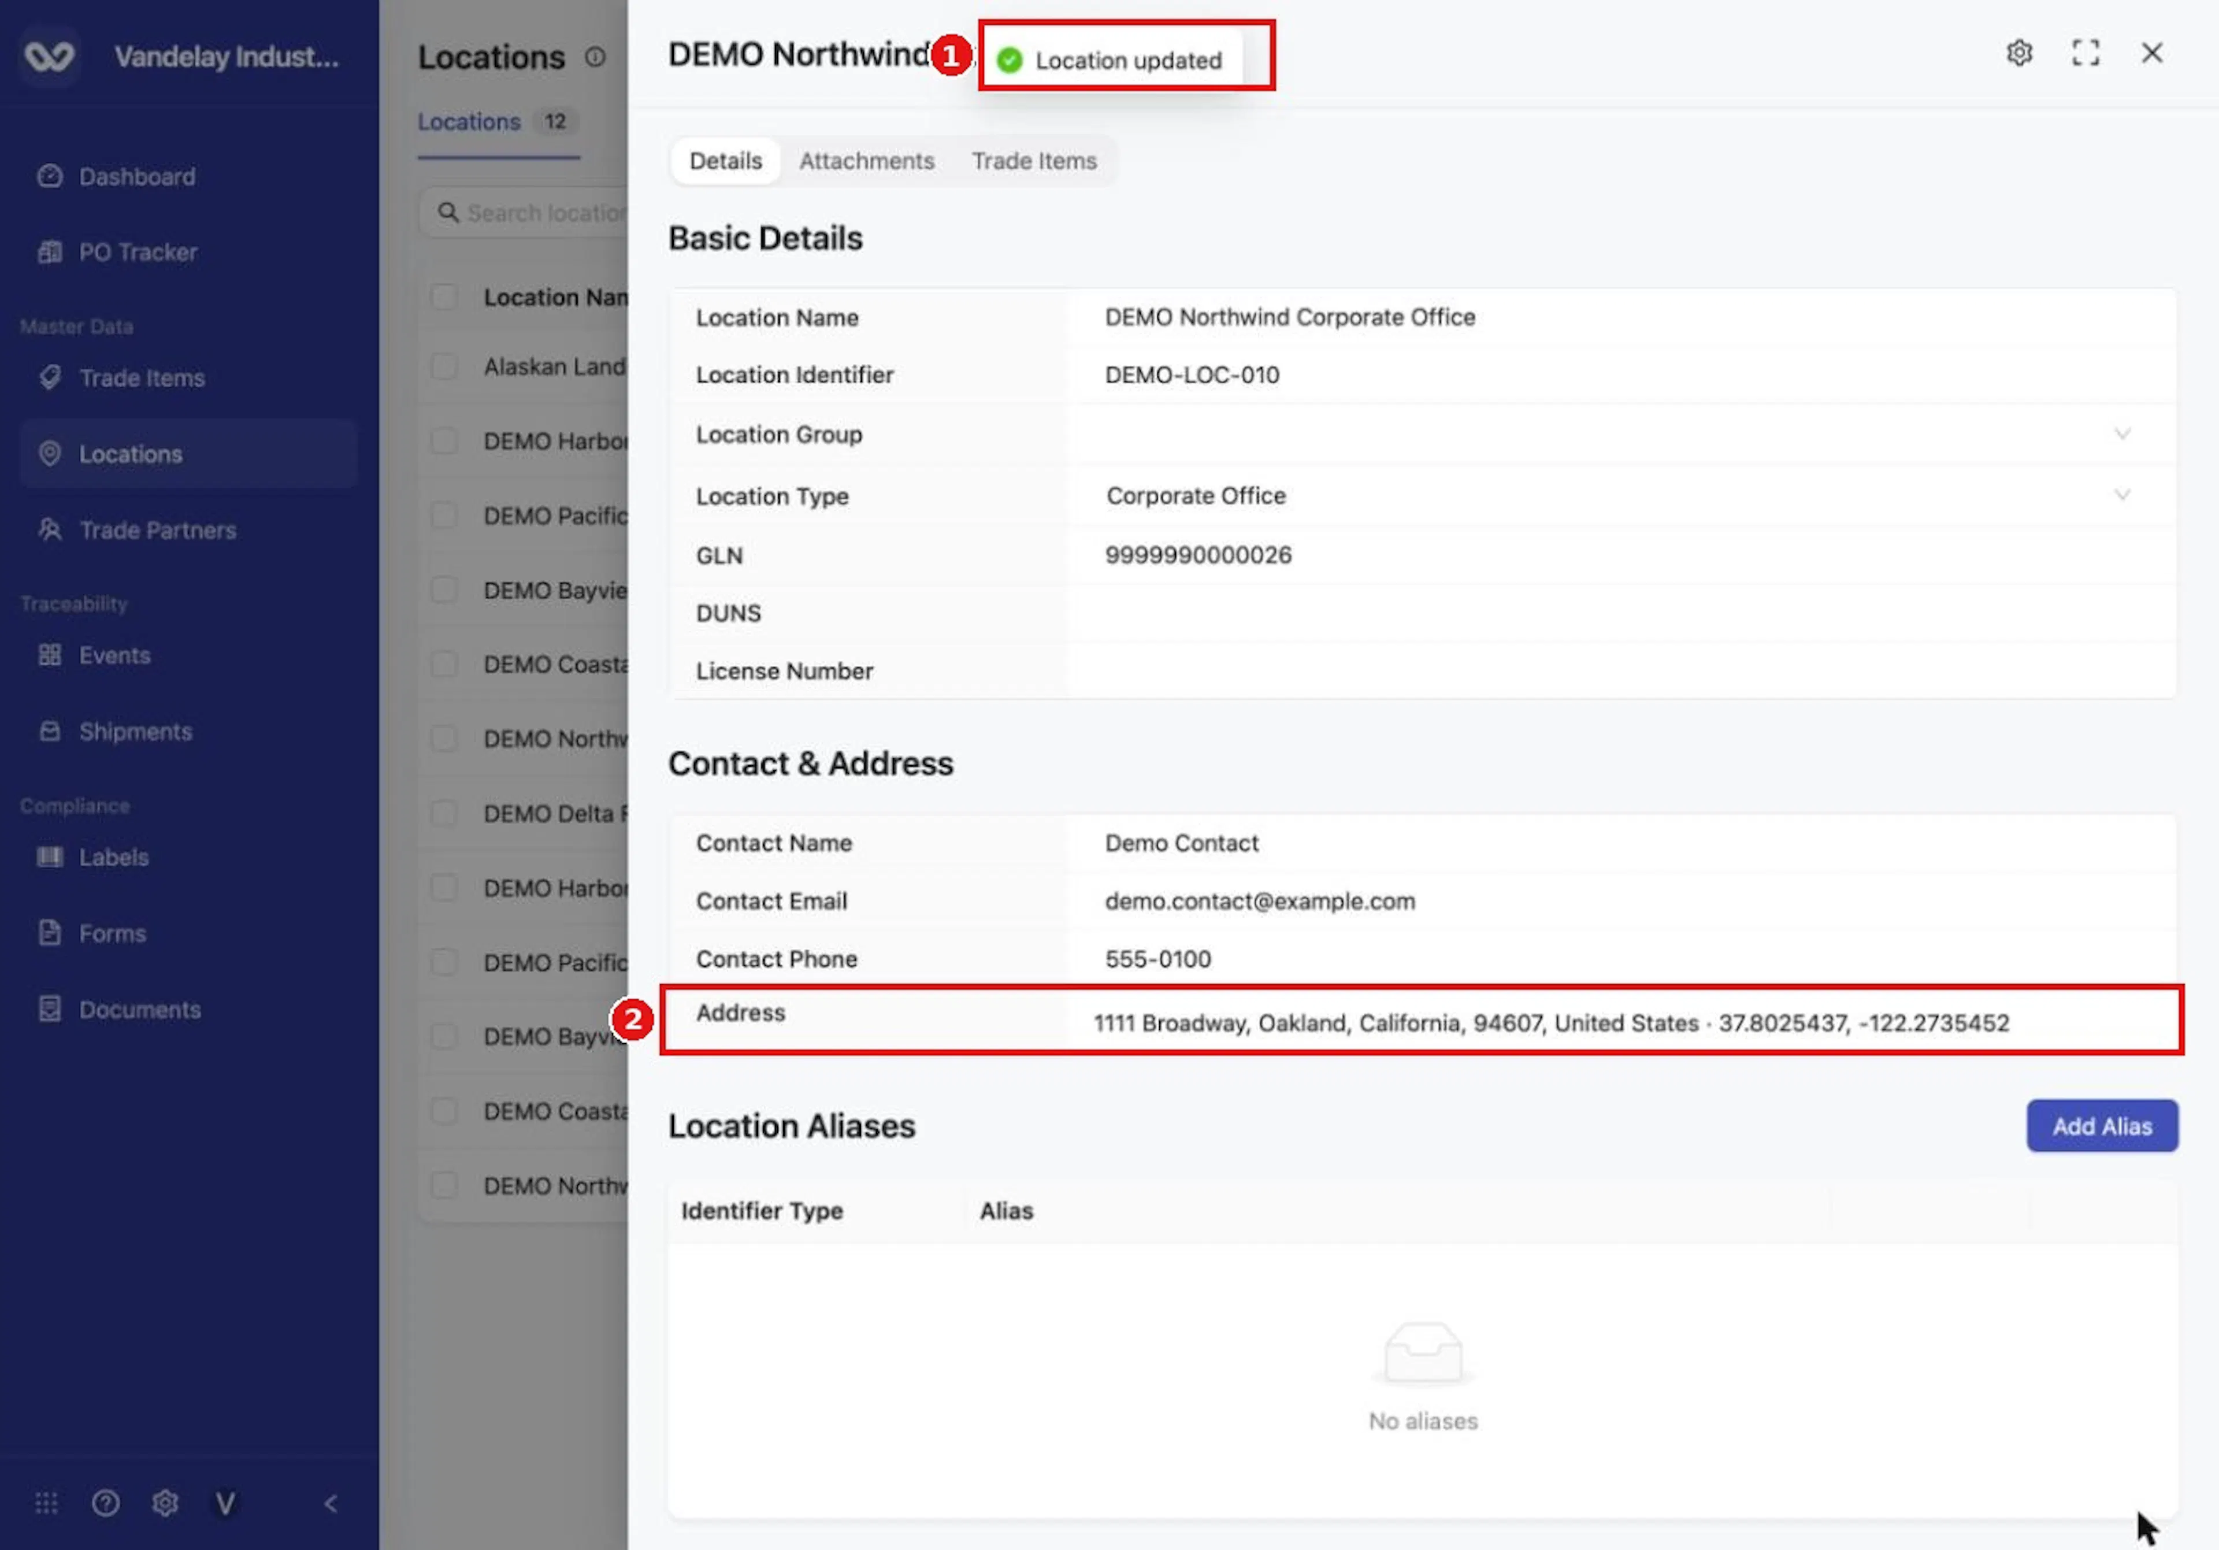Close the location detail panel
The width and height of the screenshot is (2219, 1550).
click(x=2153, y=53)
